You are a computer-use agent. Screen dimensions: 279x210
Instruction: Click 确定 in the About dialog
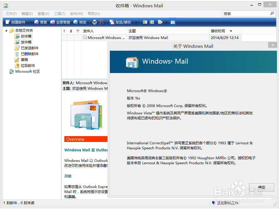click(261, 187)
